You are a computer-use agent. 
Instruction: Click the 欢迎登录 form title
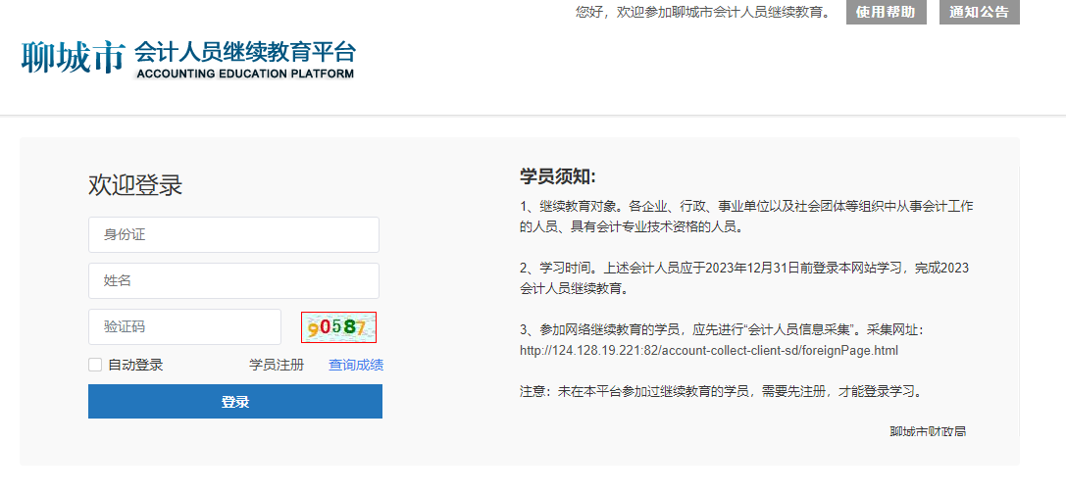coord(135,185)
